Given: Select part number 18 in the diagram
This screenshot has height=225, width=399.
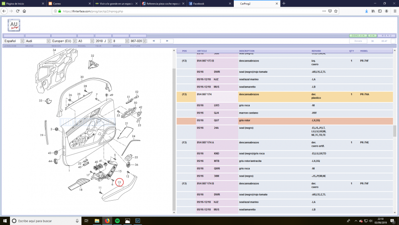Looking at the screenshot, I should coord(81,189).
